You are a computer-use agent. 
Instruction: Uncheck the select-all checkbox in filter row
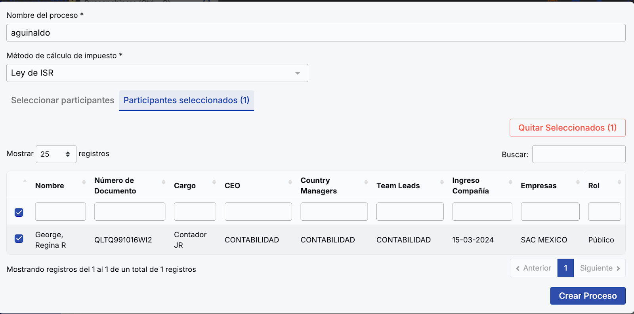(x=19, y=212)
